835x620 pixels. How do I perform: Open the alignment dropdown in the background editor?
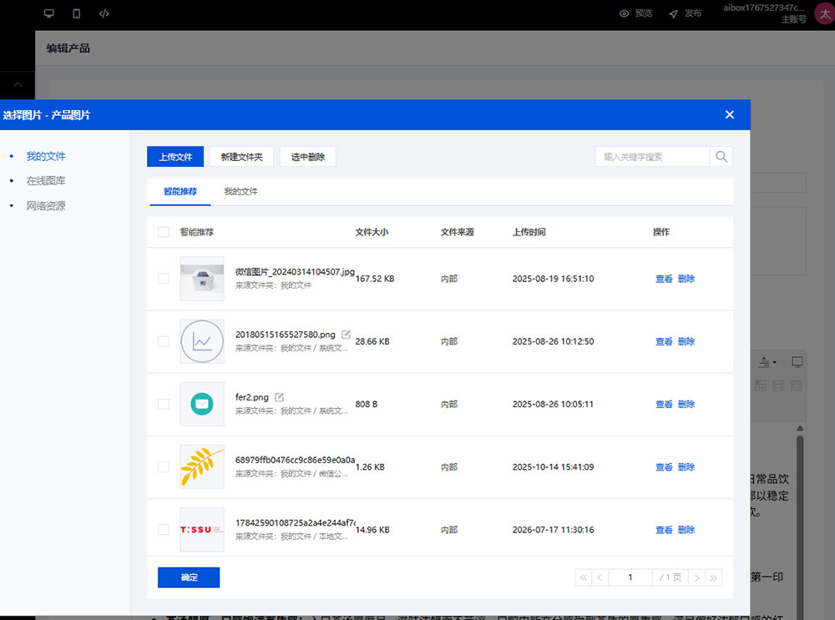point(767,362)
